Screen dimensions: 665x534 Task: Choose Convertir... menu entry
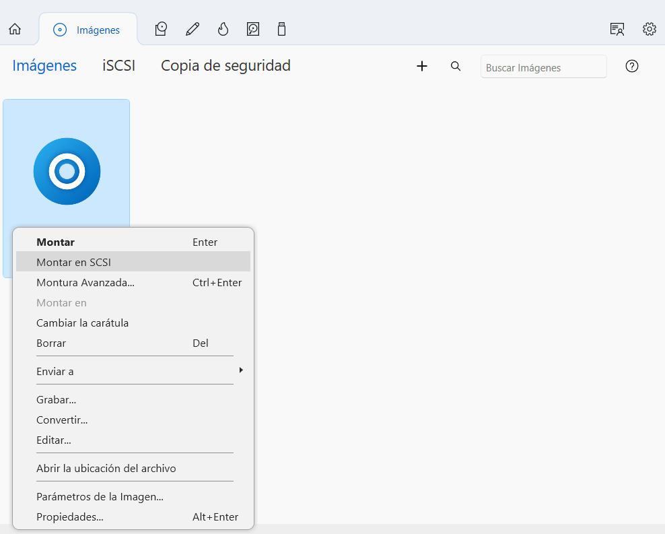(133, 420)
